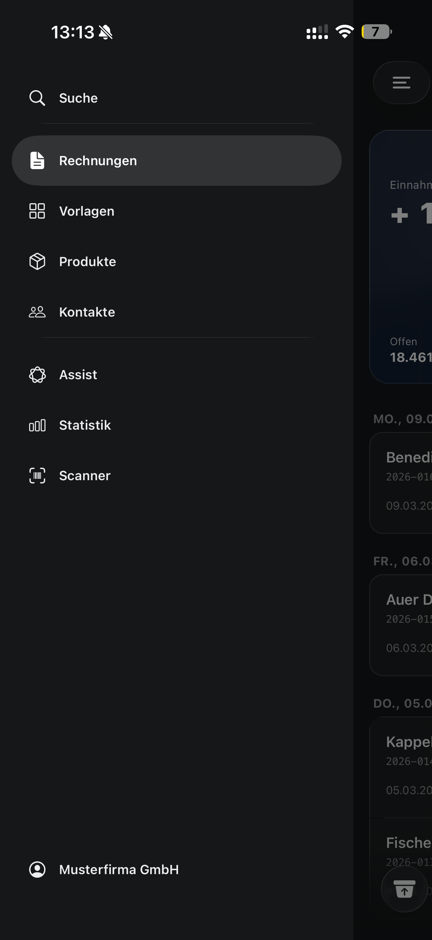Tap the Produkte box icon
432x940 pixels.
click(x=37, y=261)
